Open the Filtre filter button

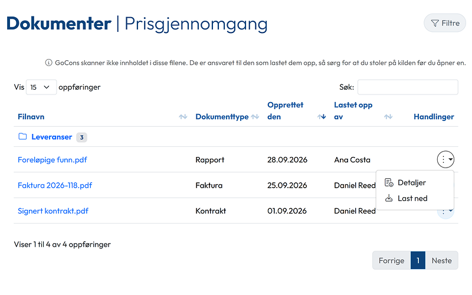pyautogui.click(x=445, y=23)
